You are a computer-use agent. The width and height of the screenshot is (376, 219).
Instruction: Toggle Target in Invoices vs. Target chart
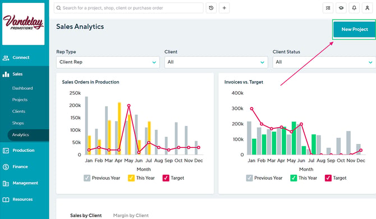coord(328,178)
